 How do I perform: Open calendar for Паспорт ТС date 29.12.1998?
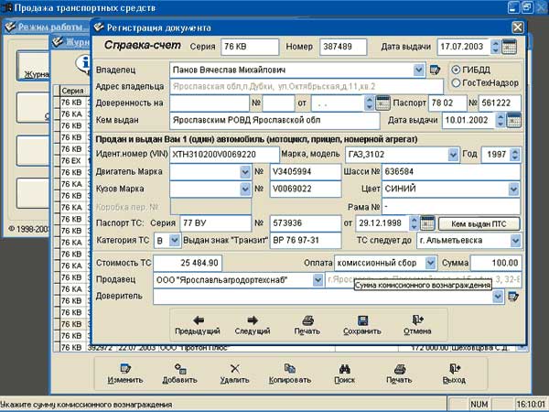[x=427, y=223]
